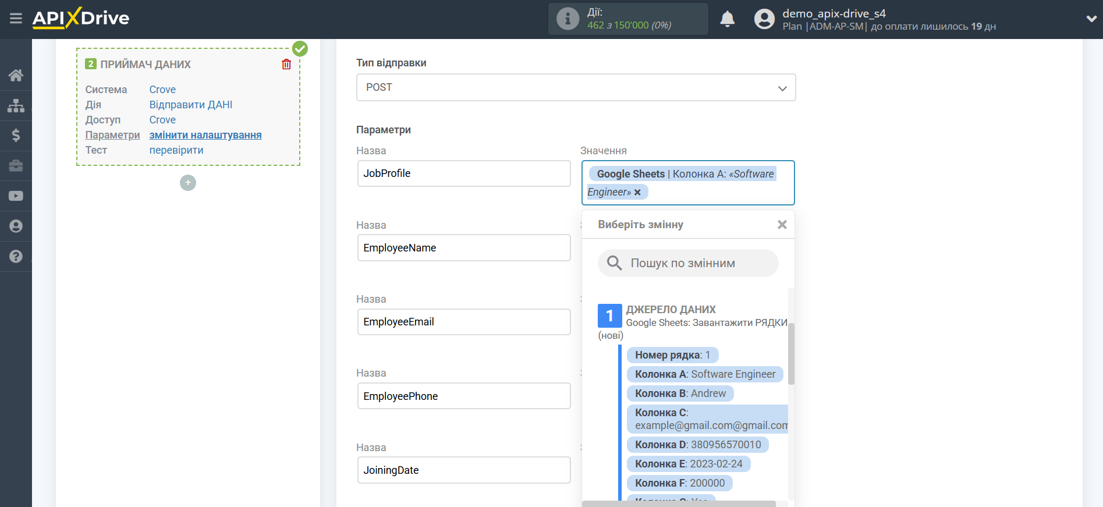This screenshot has width=1103, height=507.
Task: Click the variable search field
Action: pos(688,263)
